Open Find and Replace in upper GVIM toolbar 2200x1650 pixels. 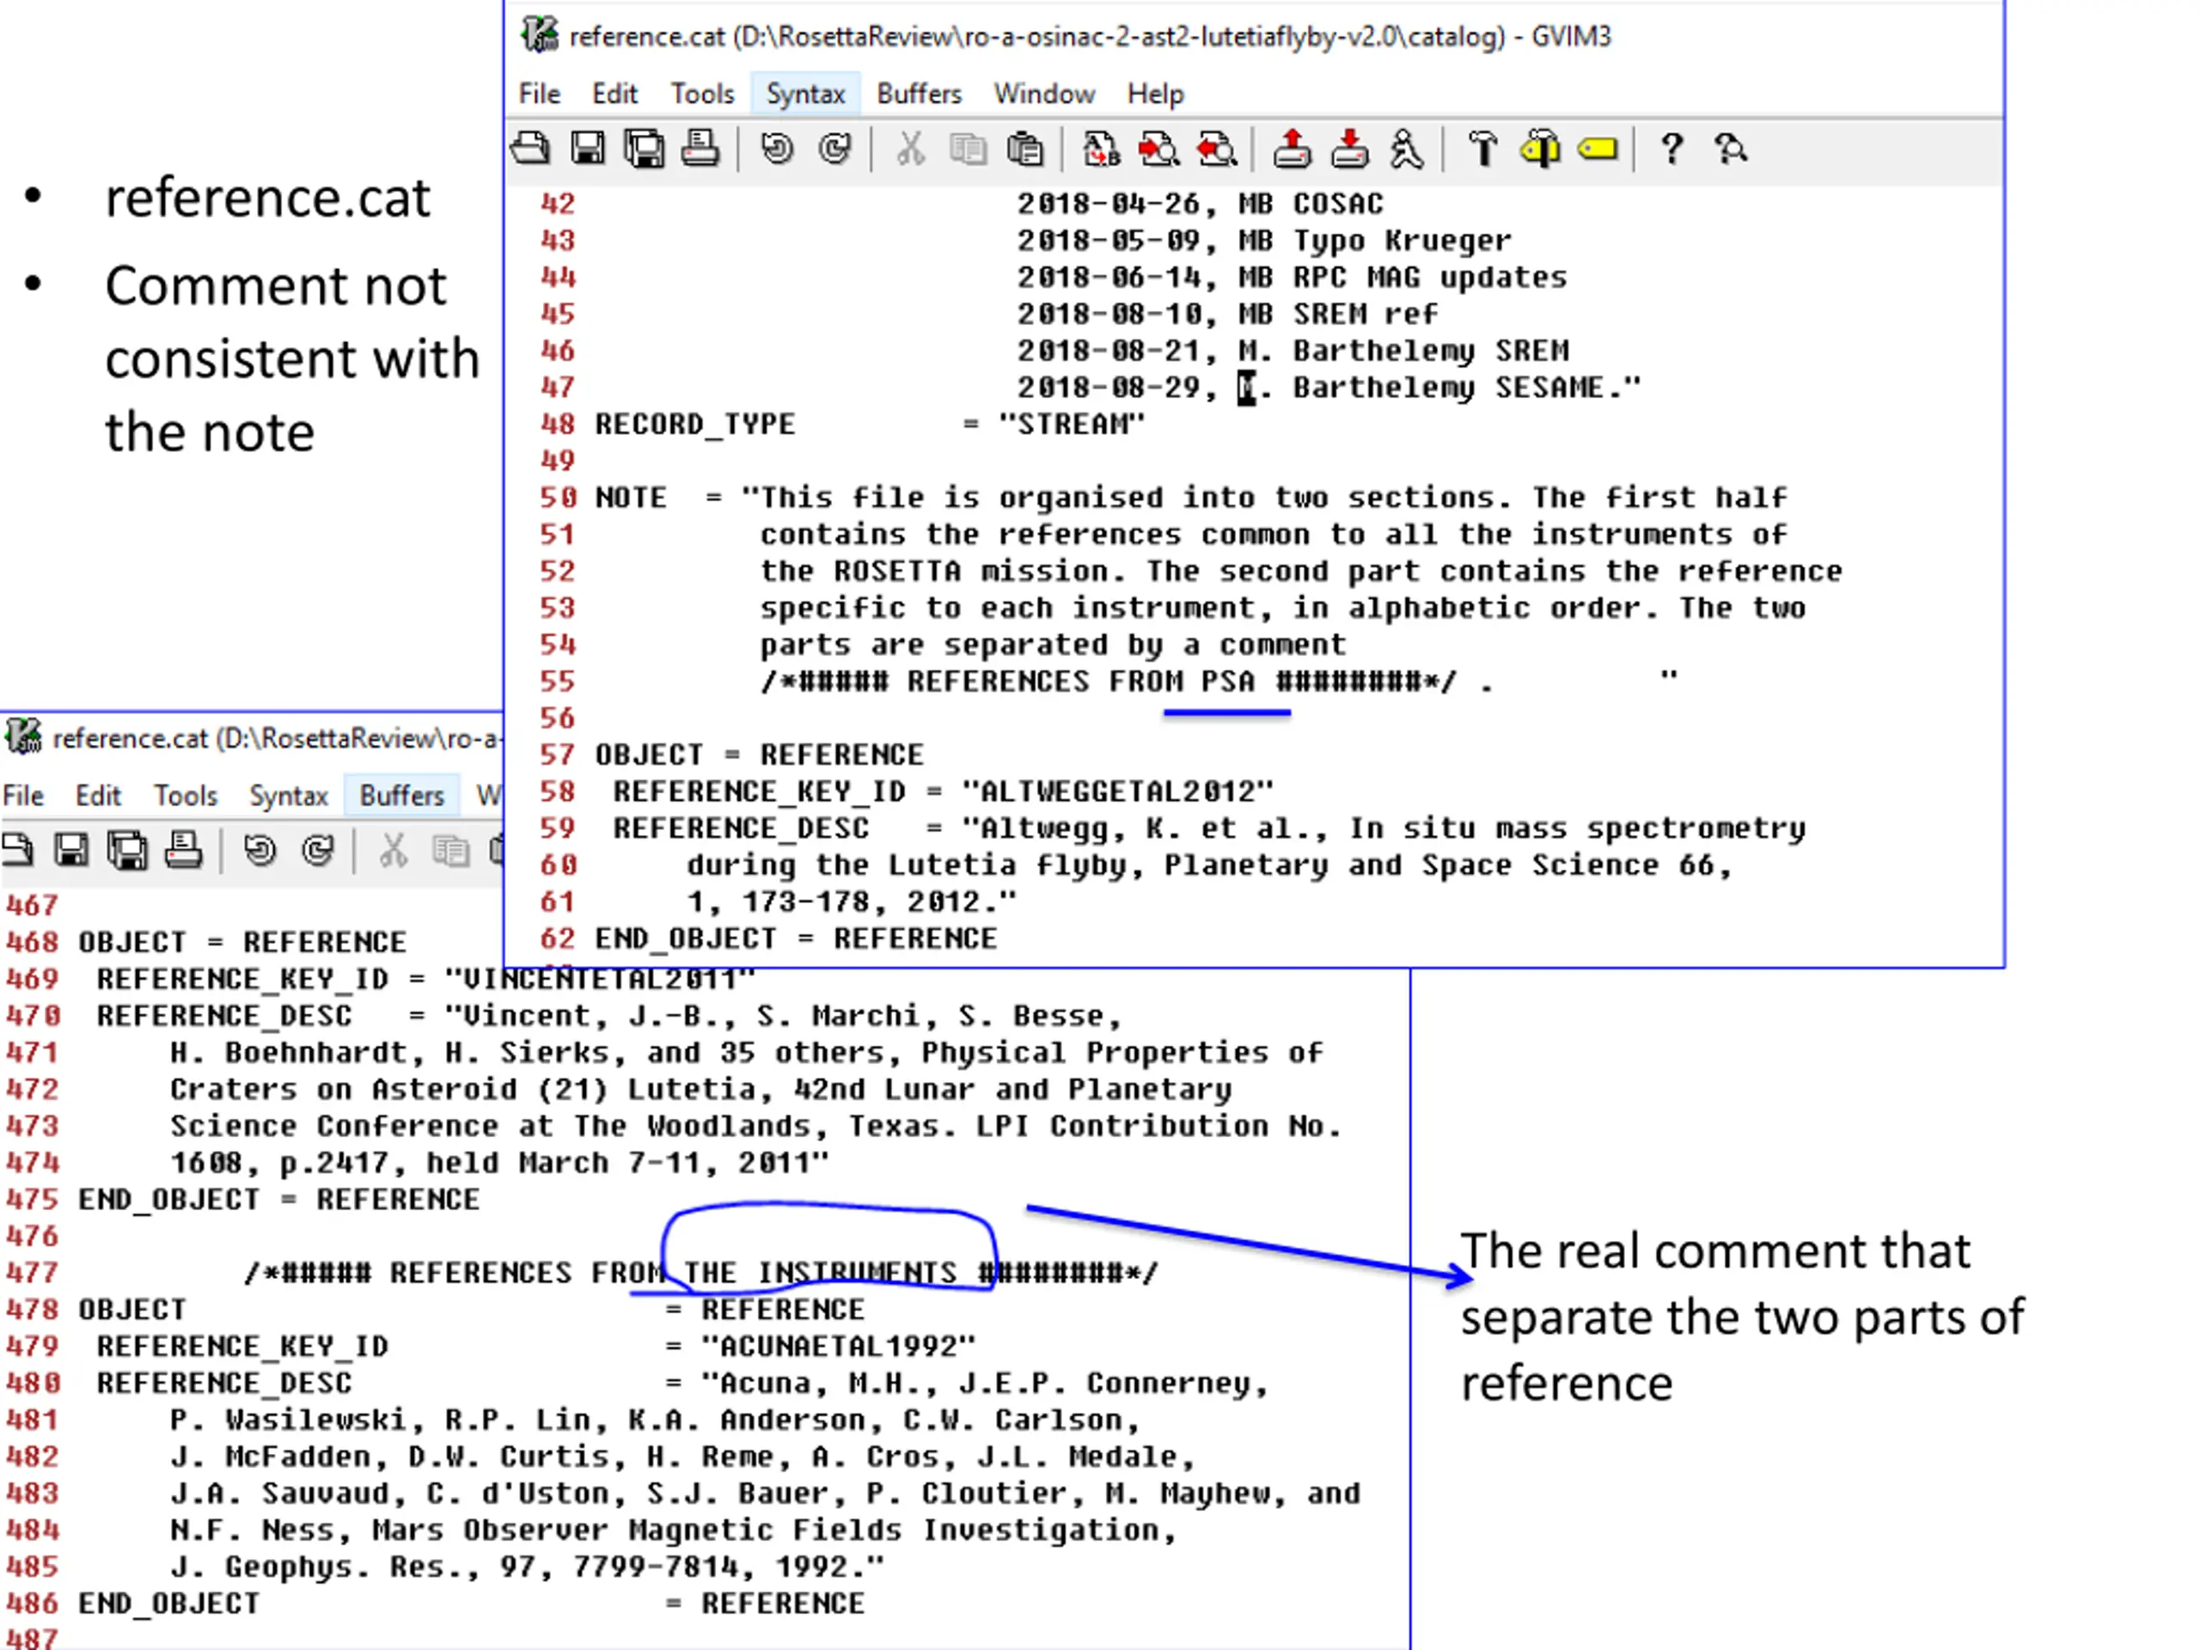coord(1102,150)
